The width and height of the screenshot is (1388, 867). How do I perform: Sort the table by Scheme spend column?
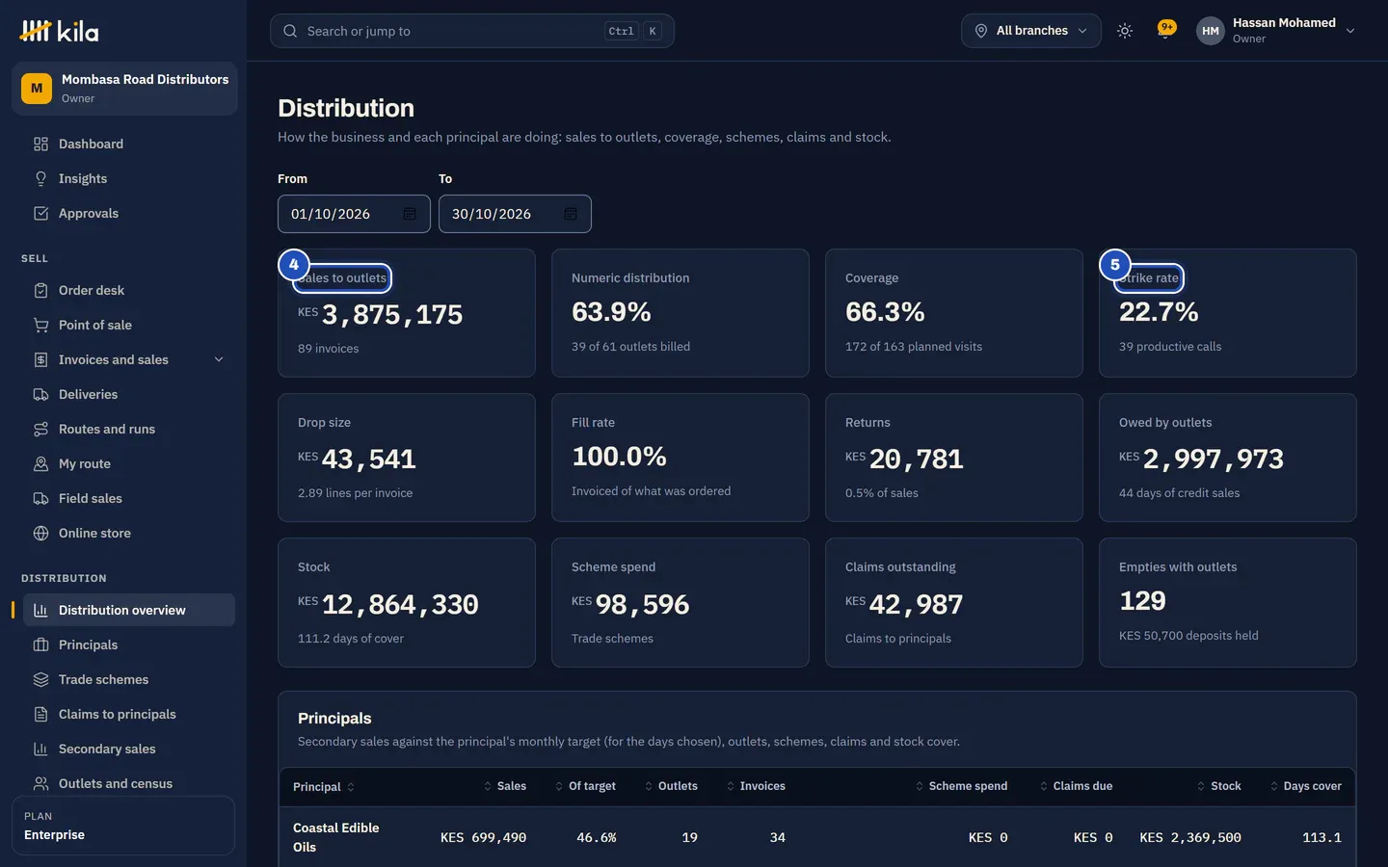pyautogui.click(x=961, y=787)
